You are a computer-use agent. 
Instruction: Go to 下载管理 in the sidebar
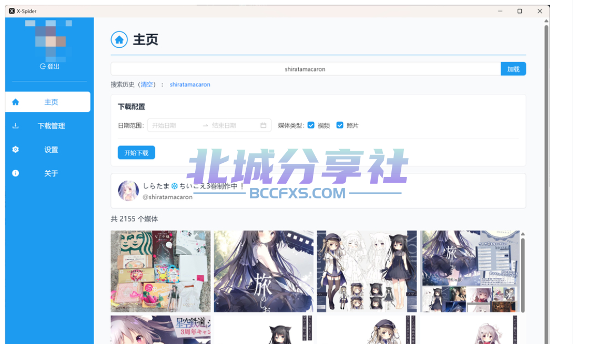[48, 126]
